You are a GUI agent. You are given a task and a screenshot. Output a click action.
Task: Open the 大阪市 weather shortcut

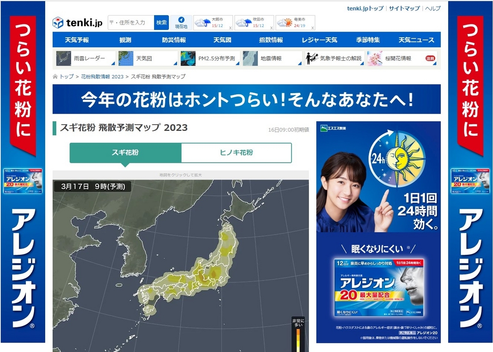tap(213, 23)
